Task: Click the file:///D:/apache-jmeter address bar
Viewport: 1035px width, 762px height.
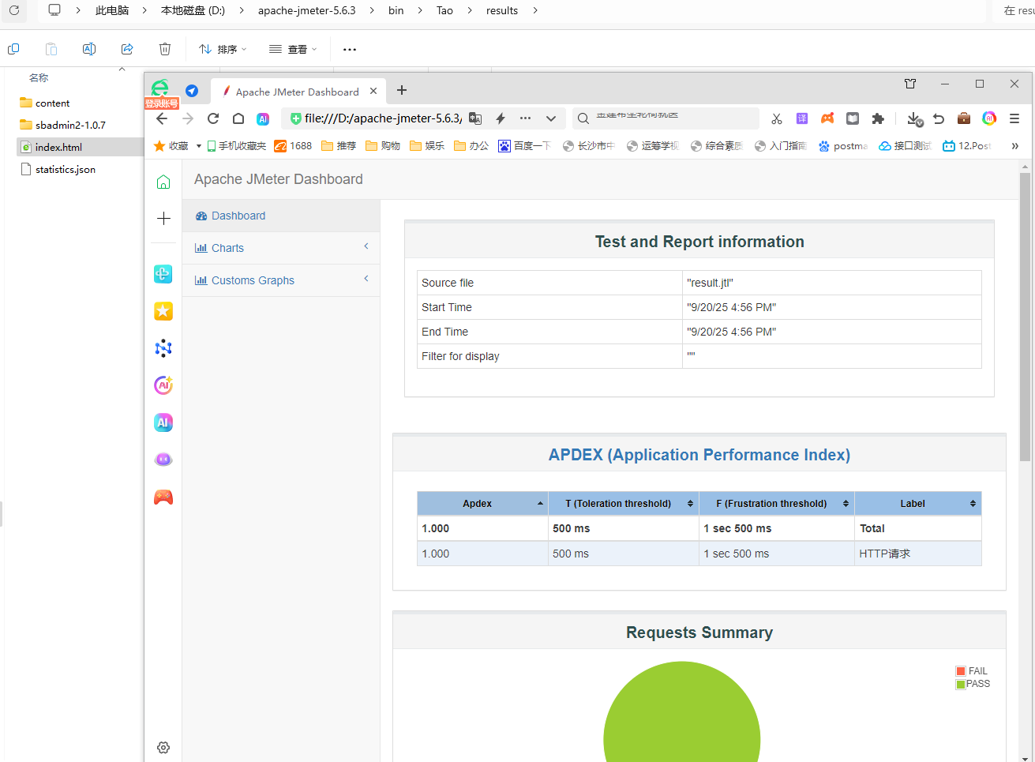Action: [x=383, y=118]
